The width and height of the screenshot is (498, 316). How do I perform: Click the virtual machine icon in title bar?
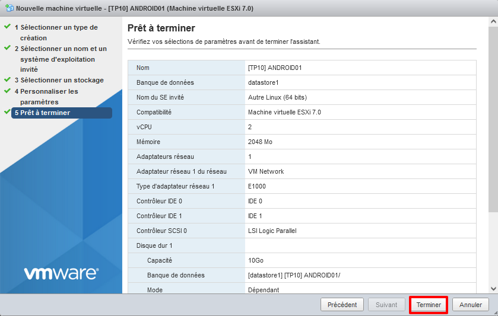(8, 9)
